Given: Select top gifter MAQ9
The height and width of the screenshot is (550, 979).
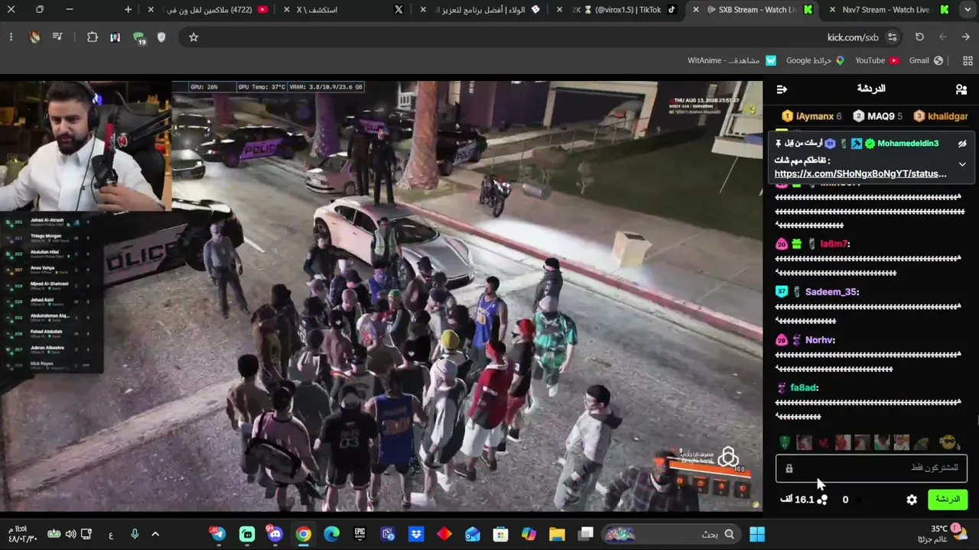Looking at the screenshot, I should click(x=877, y=116).
